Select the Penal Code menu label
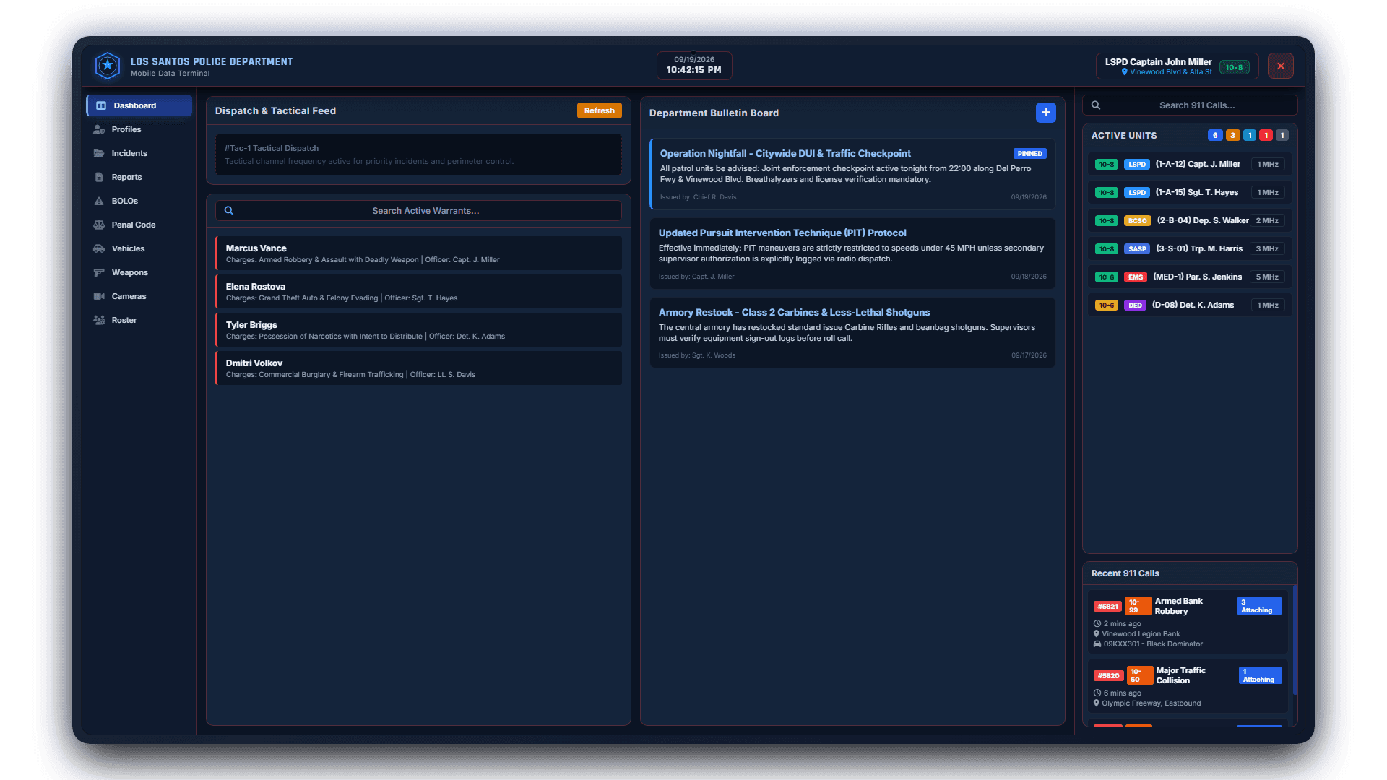The image size is (1387, 780). point(134,225)
